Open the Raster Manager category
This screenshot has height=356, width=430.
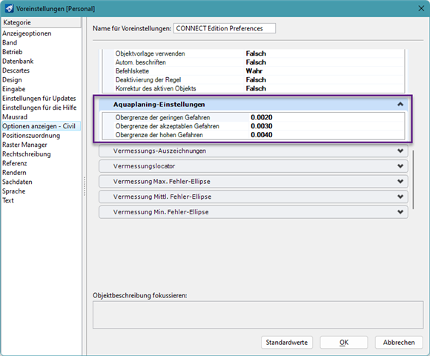point(24,145)
